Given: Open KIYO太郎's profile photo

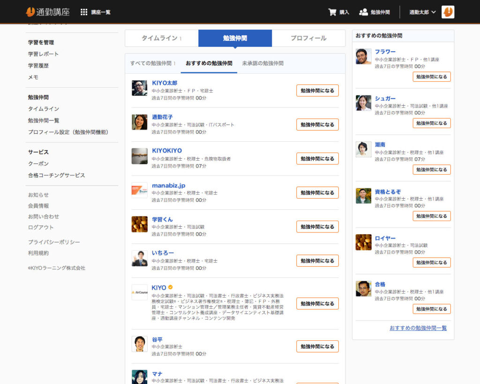Looking at the screenshot, I should [x=140, y=88].
